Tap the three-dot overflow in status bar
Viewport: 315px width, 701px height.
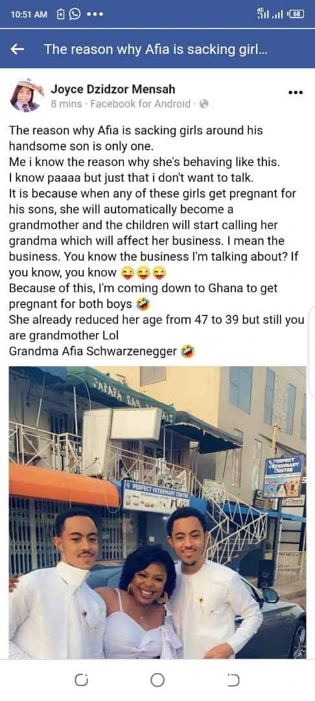95,14
